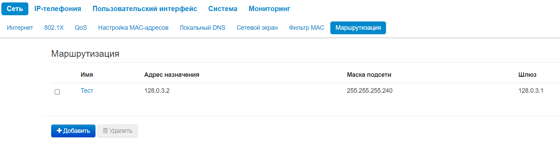
Task: Tick the checkbox for the Тест route
Action: (x=57, y=92)
